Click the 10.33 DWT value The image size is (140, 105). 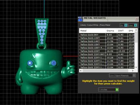pyautogui.click(x=122, y=51)
